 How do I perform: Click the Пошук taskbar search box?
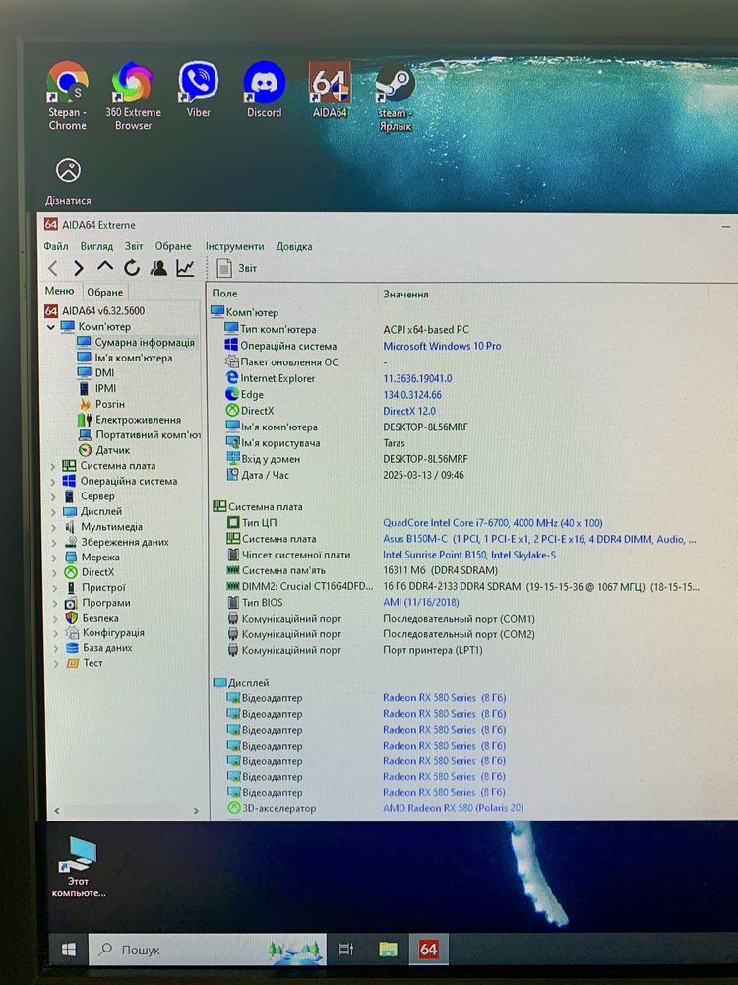pyautogui.click(x=207, y=950)
